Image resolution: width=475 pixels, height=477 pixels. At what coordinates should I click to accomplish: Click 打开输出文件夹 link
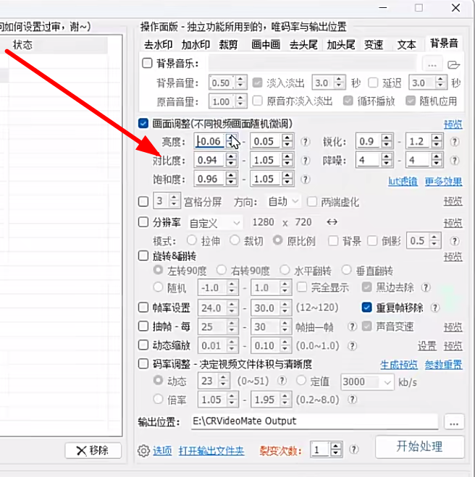[x=211, y=451]
